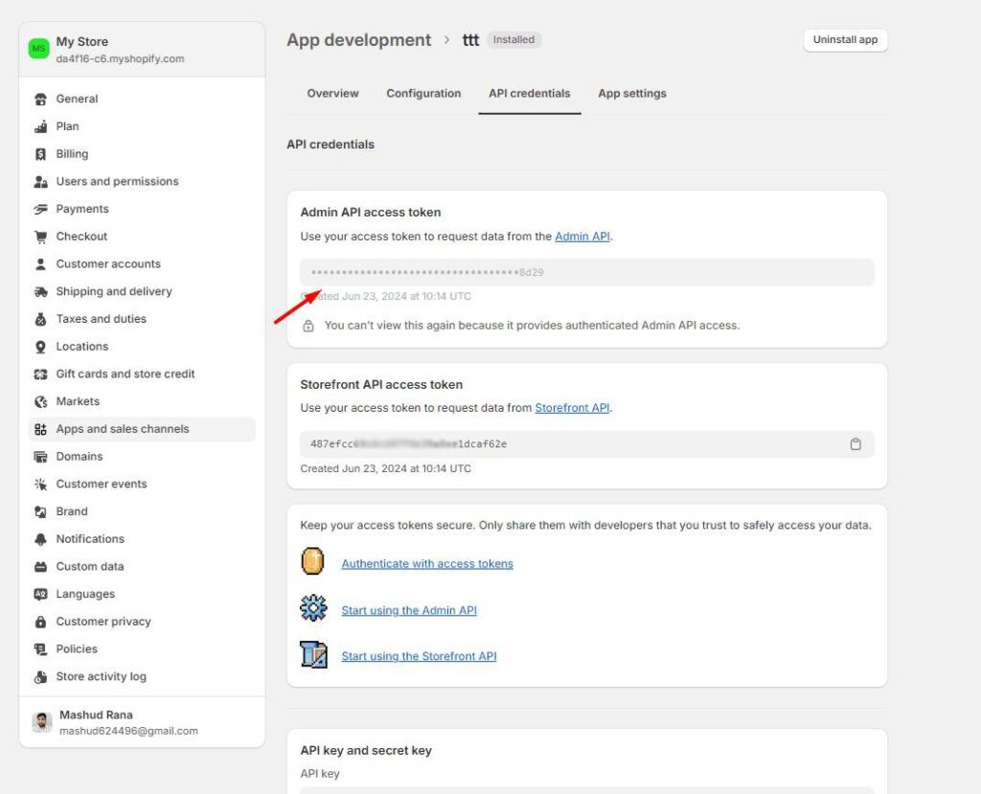The image size is (981, 794).
Task: Click the green MS store avatar
Action: coord(38,48)
